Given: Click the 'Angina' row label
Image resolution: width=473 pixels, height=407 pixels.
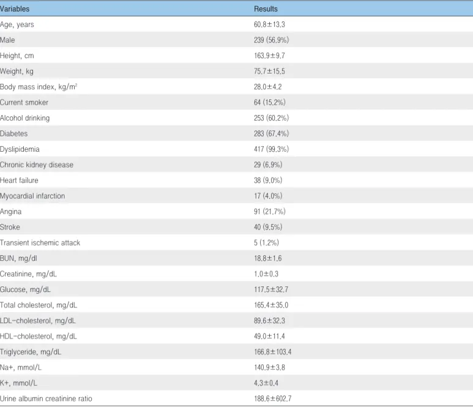Looking at the screenshot, I should pos(10,212).
